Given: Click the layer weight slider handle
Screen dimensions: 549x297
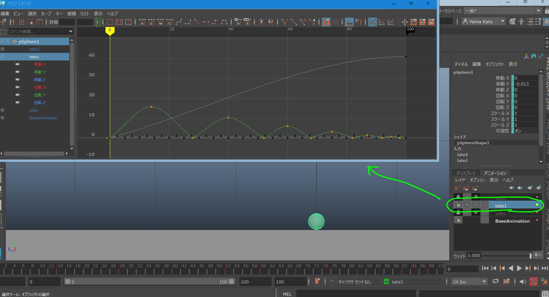Looking at the screenshot, I should coord(531,256).
